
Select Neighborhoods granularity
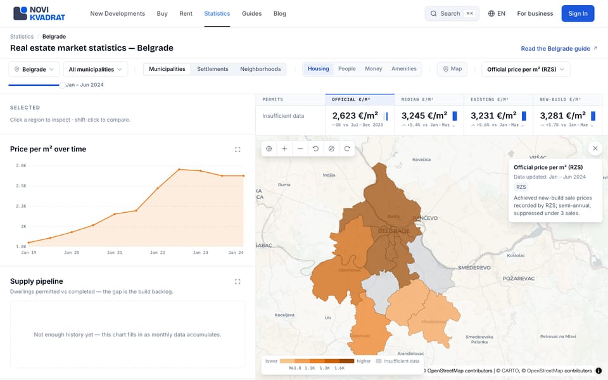[260, 69]
